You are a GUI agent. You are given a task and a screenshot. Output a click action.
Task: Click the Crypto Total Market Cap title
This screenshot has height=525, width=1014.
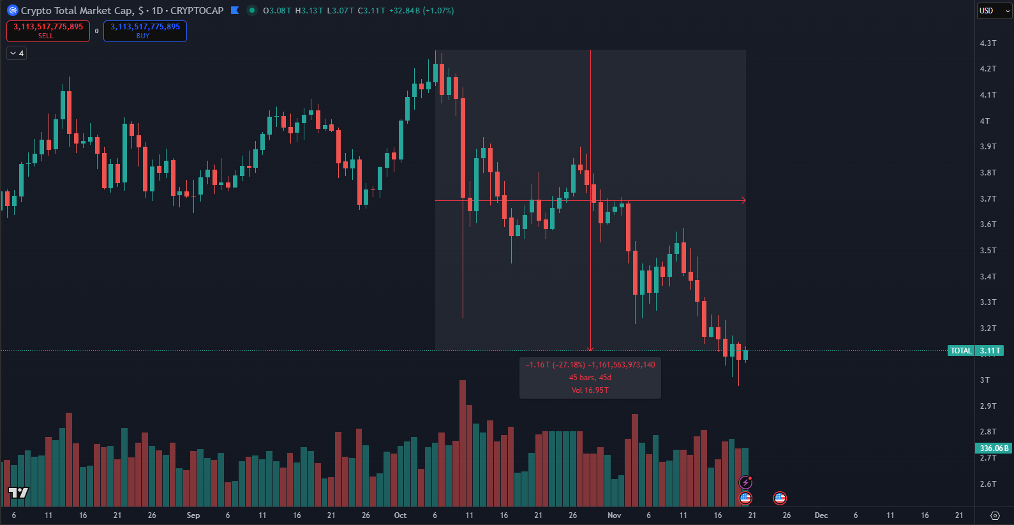click(x=77, y=11)
